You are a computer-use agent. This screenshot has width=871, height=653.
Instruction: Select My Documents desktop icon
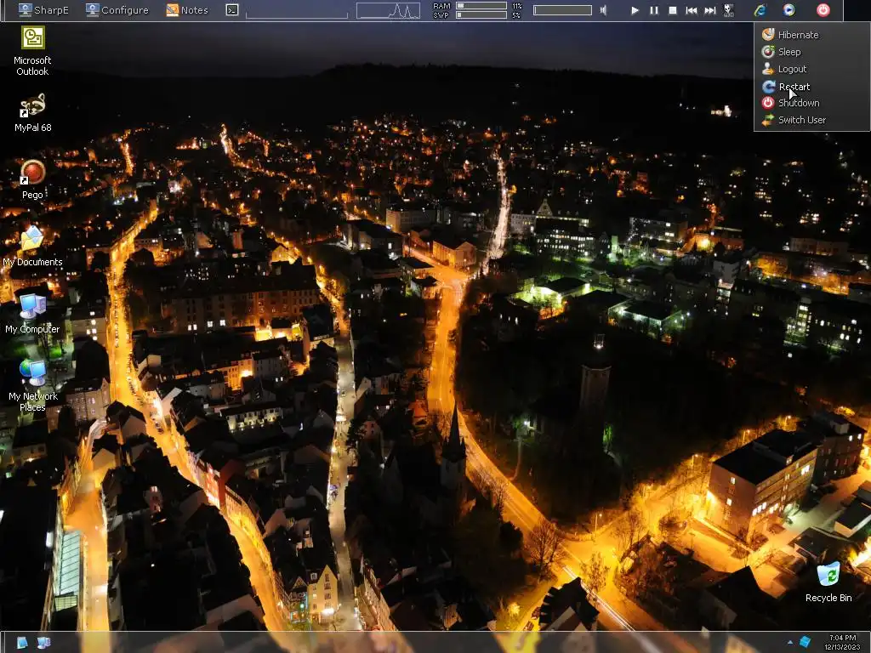point(32,247)
